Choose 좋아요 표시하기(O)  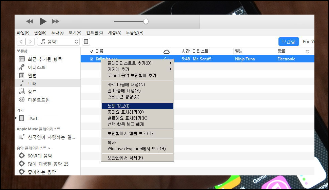tap(137, 112)
